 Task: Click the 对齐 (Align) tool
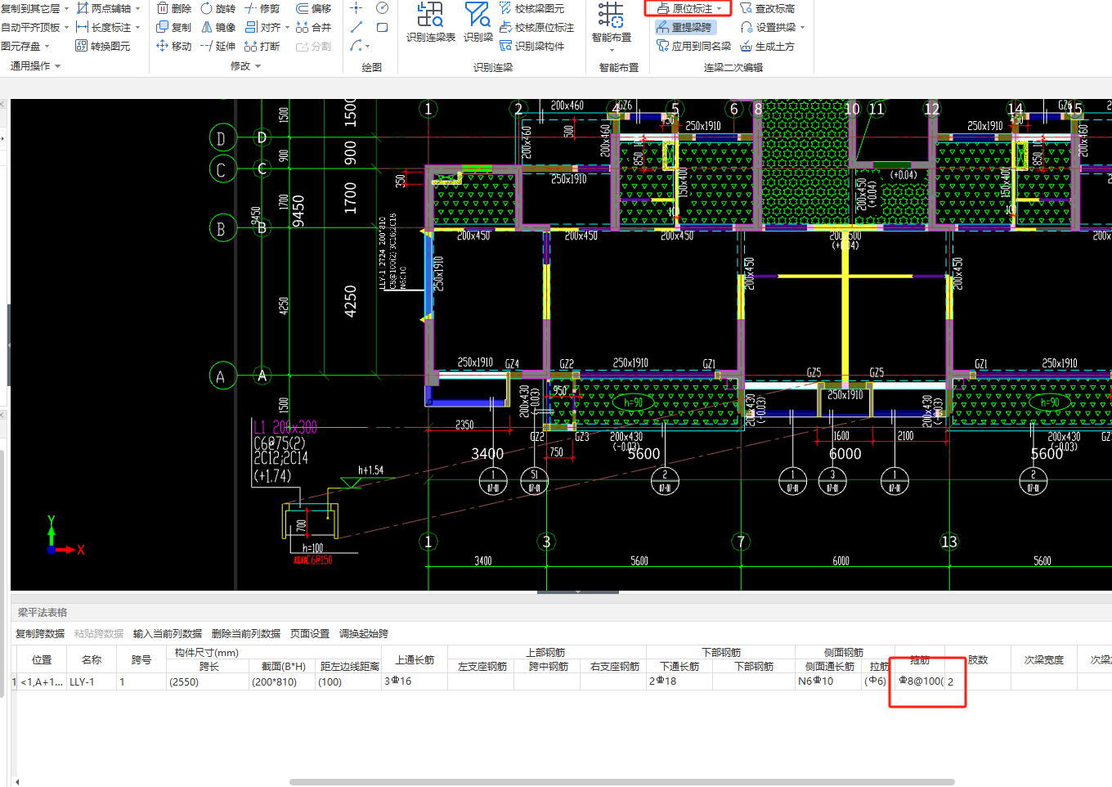pos(262,27)
